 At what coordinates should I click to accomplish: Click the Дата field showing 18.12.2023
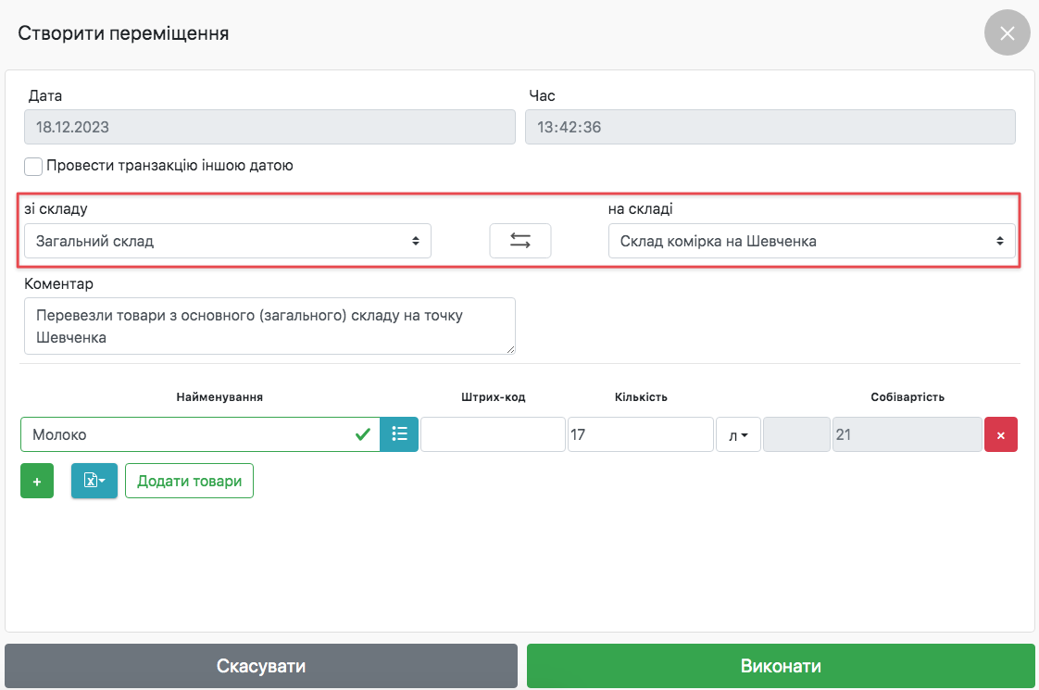(269, 127)
